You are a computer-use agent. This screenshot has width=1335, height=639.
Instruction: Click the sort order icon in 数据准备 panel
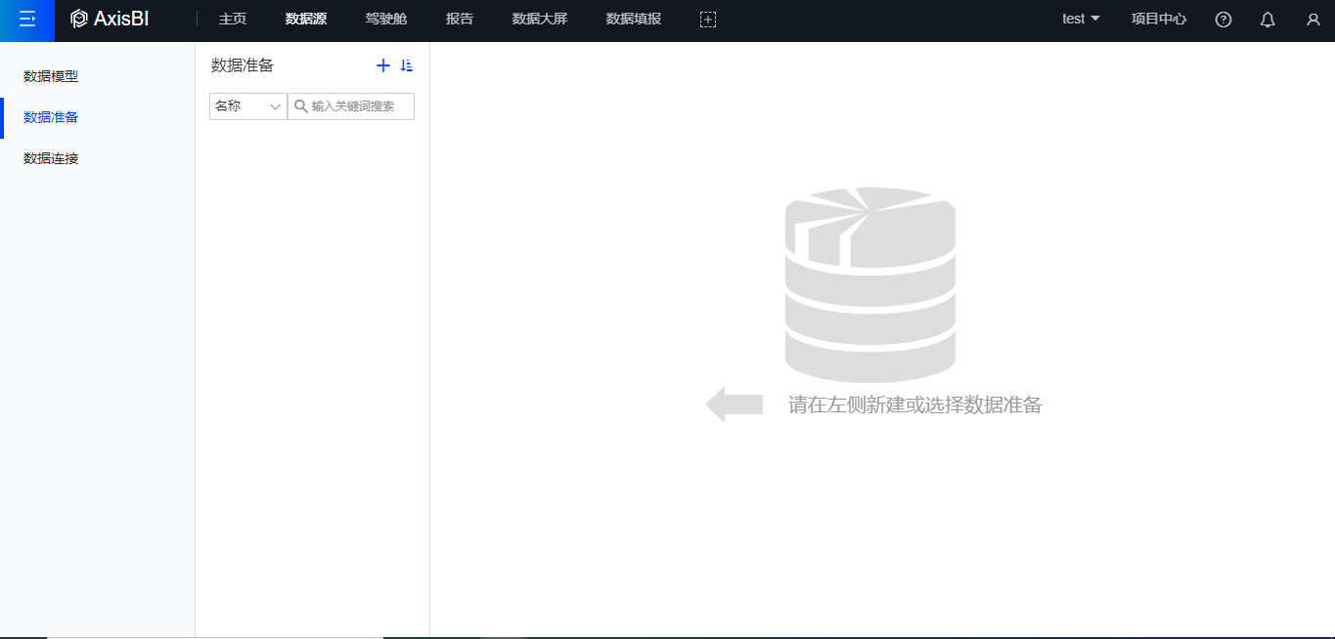[x=407, y=65]
